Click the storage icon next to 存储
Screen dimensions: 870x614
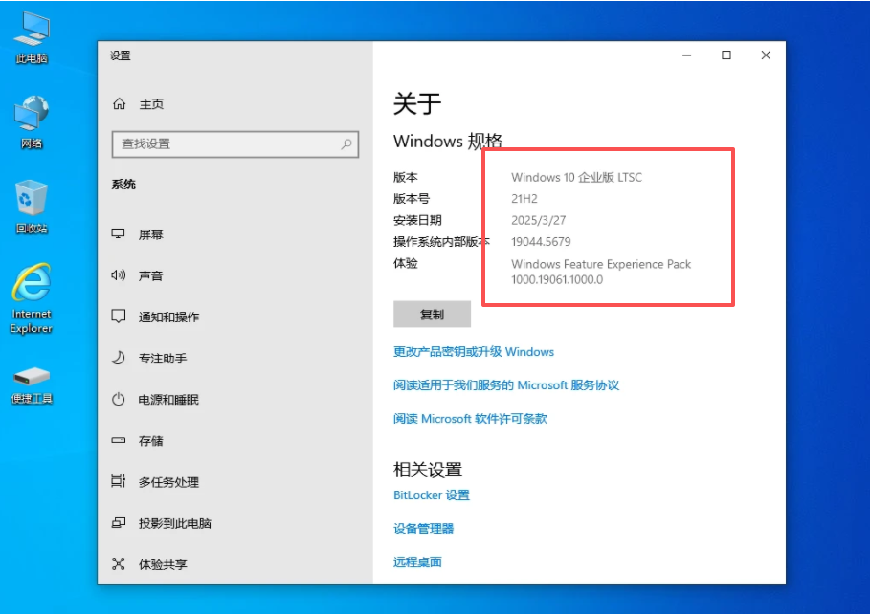click(x=118, y=440)
